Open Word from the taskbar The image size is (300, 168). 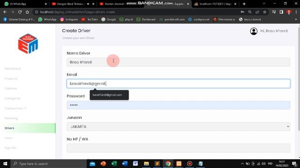click(x=125, y=164)
